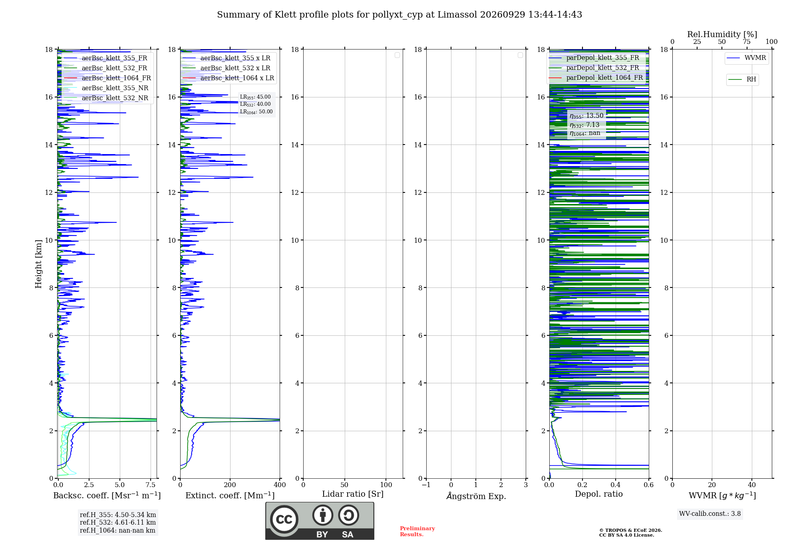Image resolution: width=799 pixels, height=543 pixels.
Task: Click the Backsc. coeff. axis label
Action: (107, 495)
